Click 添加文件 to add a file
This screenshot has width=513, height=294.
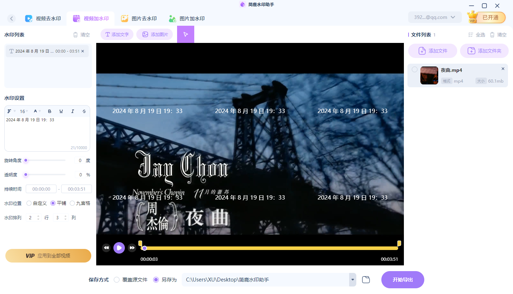point(433,51)
